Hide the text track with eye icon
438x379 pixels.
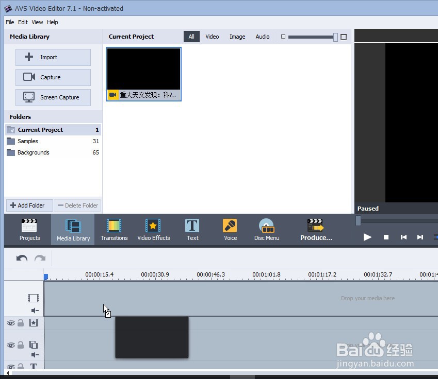coord(11,367)
